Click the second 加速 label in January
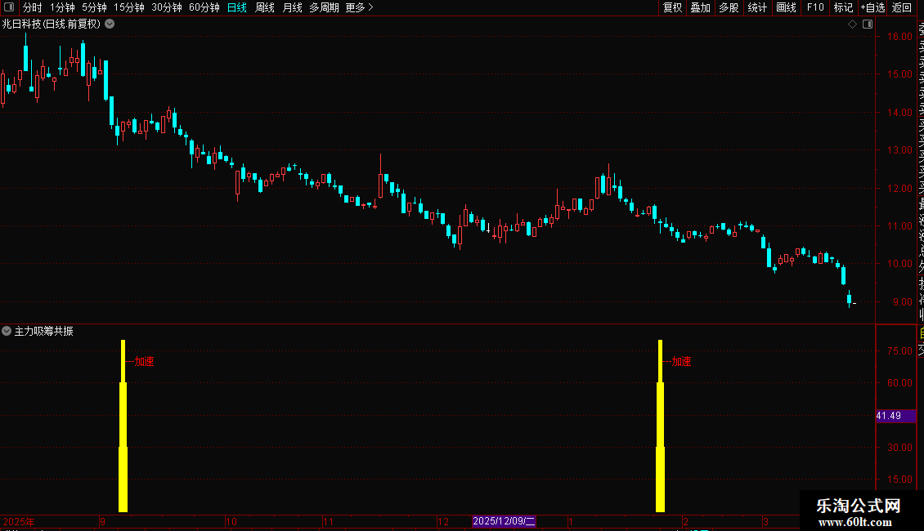 [x=681, y=361]
